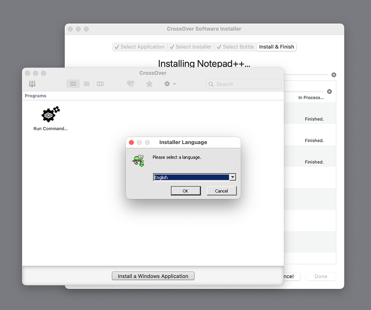Select the Install & Finish step tab
371x310 pixels.
[276, 46]
